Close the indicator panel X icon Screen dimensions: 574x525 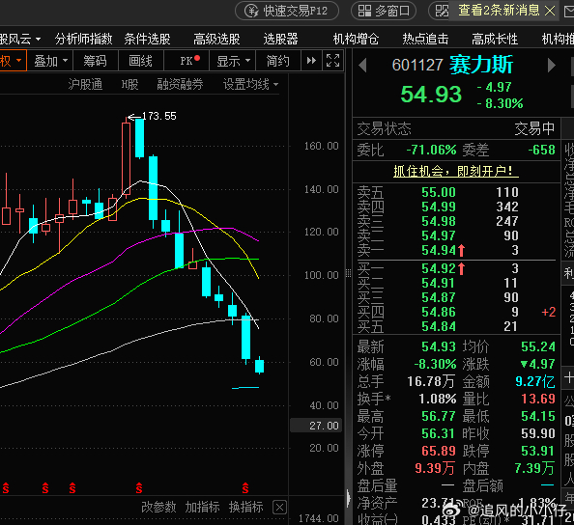click(279, 508)
